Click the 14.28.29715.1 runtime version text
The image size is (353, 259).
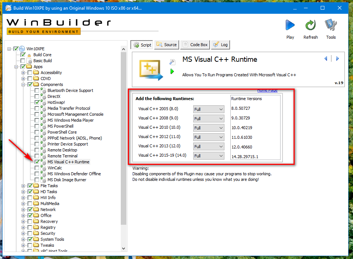click(x=245, y=157)
